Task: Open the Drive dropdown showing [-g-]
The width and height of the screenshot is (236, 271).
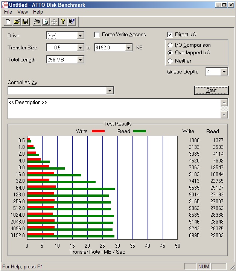Action: [80, 36]
